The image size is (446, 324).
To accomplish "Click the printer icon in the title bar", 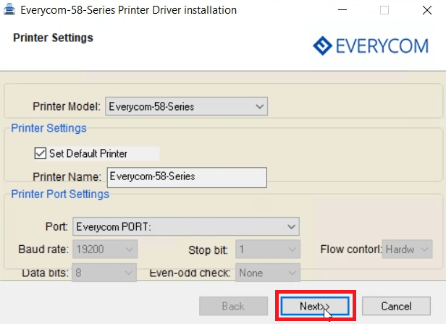I will [9, 10].
